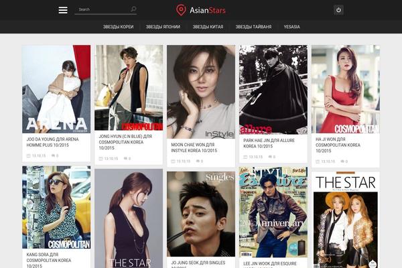
Task: Click comments icon under Park Hae Jin post
Action: 270,157
